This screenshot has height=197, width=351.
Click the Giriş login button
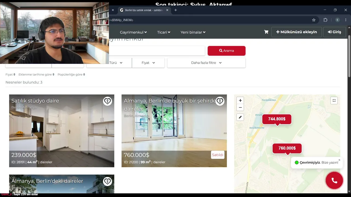pos(335,32)
